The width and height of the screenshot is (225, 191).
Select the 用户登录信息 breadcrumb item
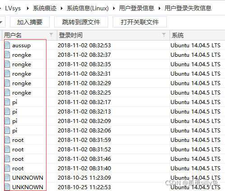pyautogui.click(x=137, y=8)
